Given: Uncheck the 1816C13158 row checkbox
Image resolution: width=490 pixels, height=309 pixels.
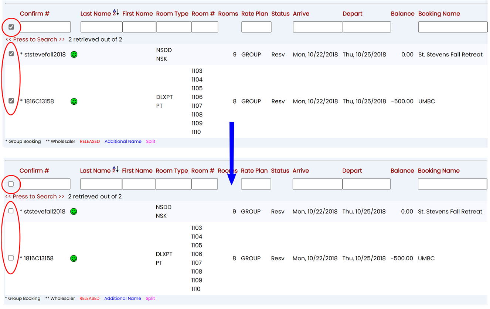Looking at the screenshot, I should (11, 100).
